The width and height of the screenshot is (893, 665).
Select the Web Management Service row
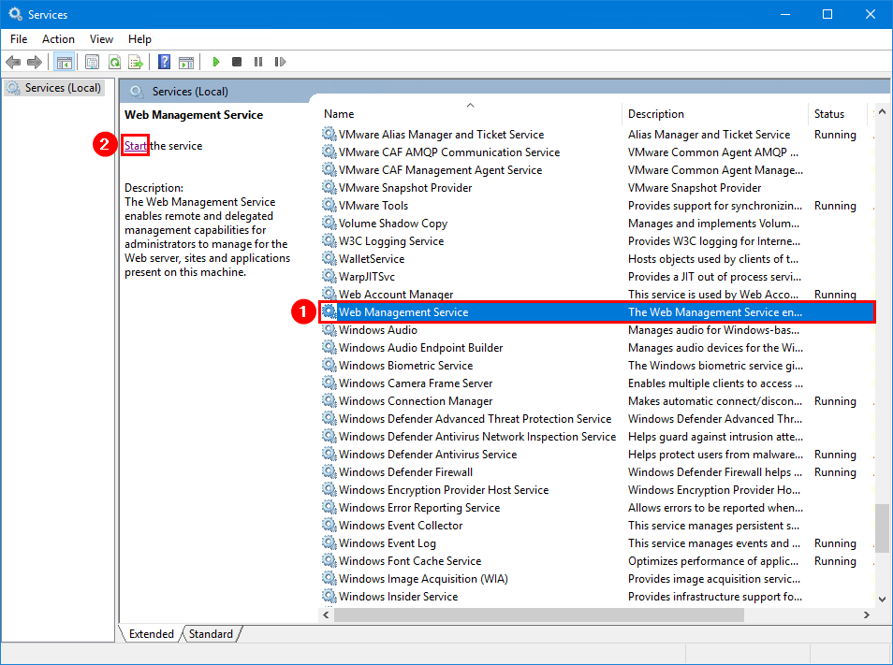click(x=597, y=311)
